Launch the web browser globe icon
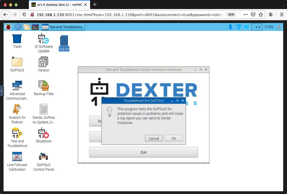287x194 pixels. (x=18, y=27)
